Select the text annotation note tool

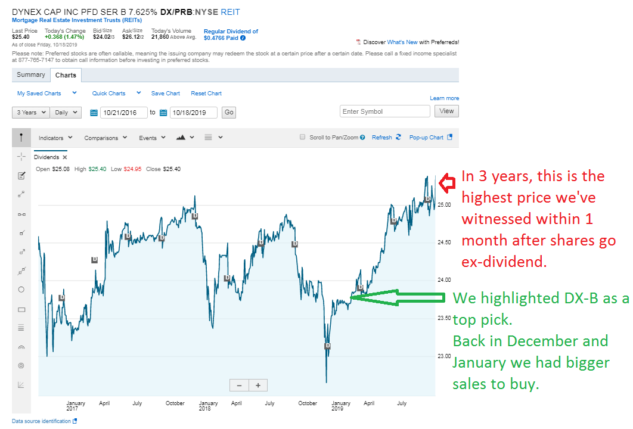coord(21,176)
